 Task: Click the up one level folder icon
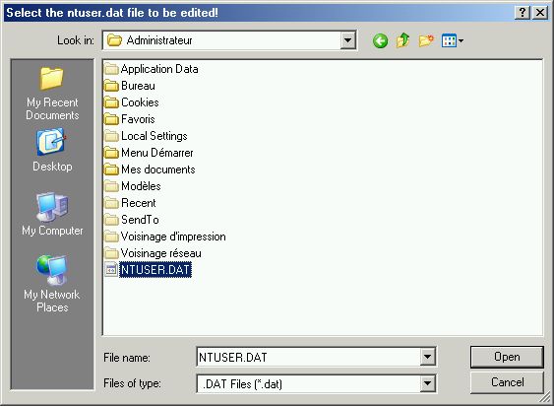(x=402, y=40)
